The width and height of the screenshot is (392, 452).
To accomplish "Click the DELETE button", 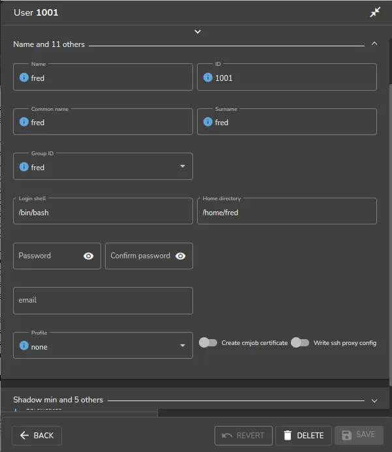I will (303, 435).
